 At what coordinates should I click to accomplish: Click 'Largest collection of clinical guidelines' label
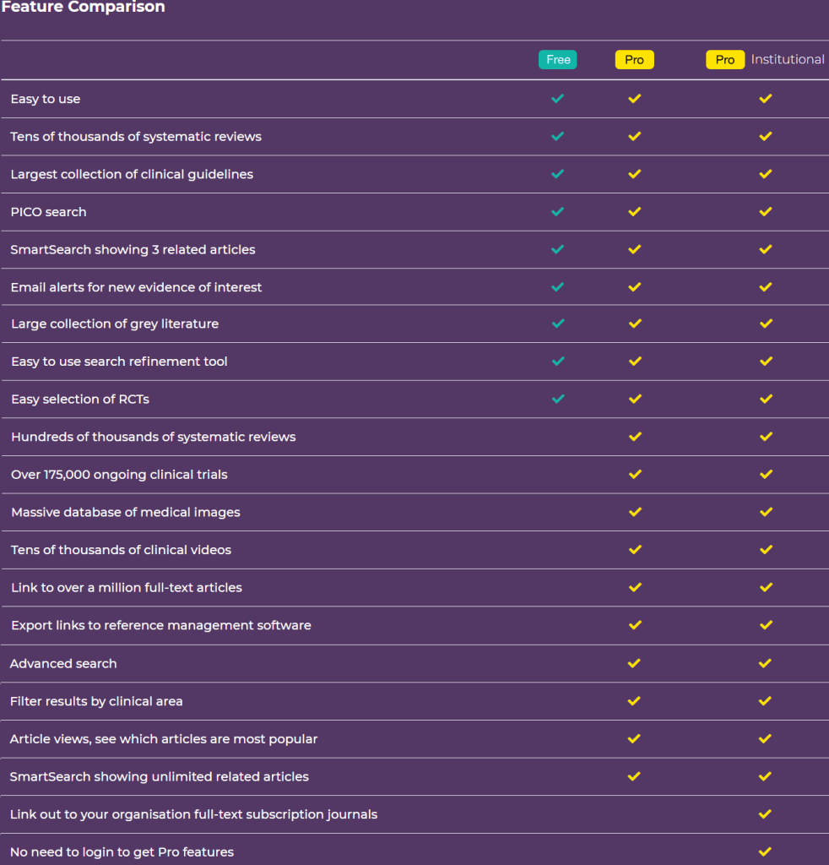(x=132, y=174)
